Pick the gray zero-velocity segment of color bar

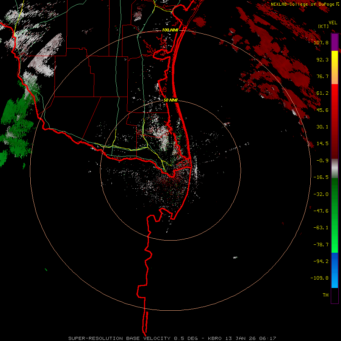(335, 169)
